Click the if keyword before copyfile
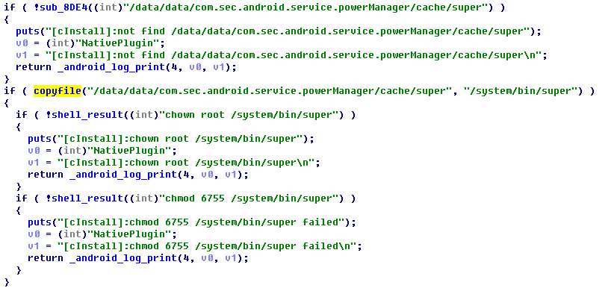This screenshot has width=614, height=288. click(10, 91)
